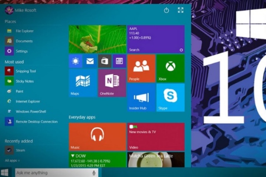Open the People tile

(141, 68)
